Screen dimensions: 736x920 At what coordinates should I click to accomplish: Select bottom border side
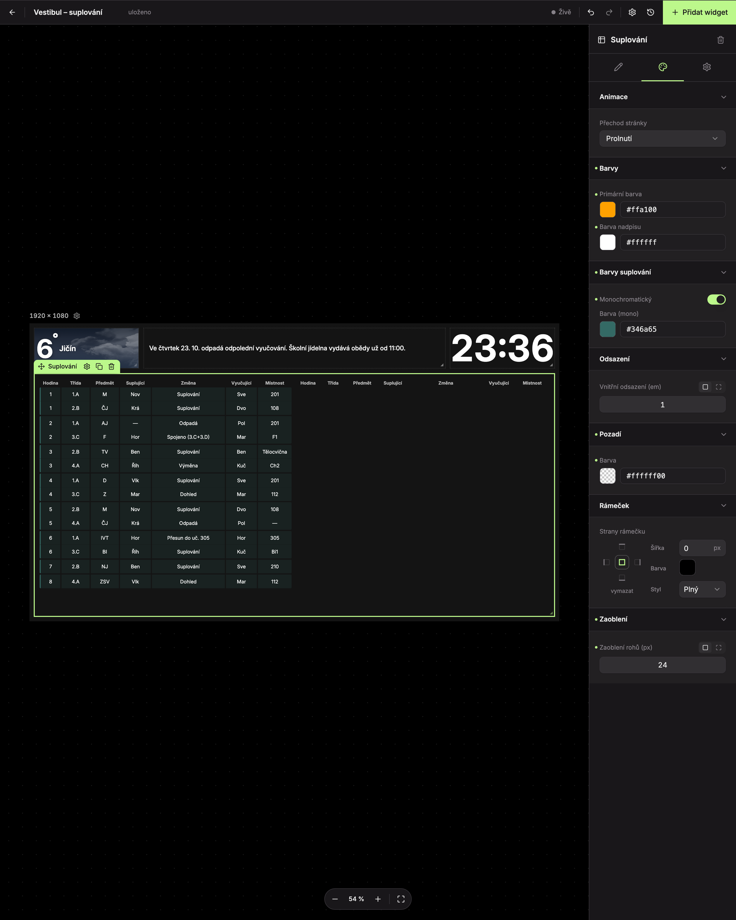pyautogui.click(x=622, y=578)
